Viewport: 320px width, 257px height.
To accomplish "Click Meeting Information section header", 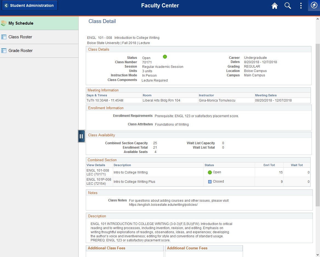I will pyautogui.click(x=103, y=90).
